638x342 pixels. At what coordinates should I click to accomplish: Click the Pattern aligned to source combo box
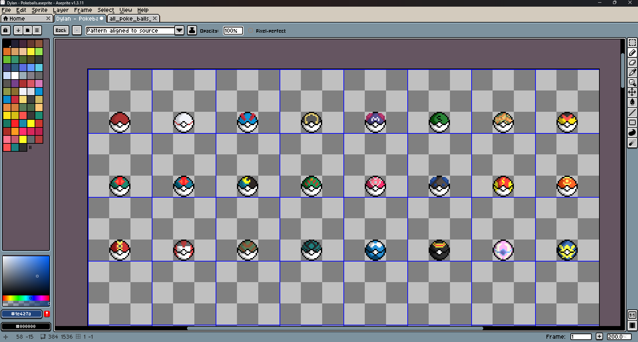130,30
